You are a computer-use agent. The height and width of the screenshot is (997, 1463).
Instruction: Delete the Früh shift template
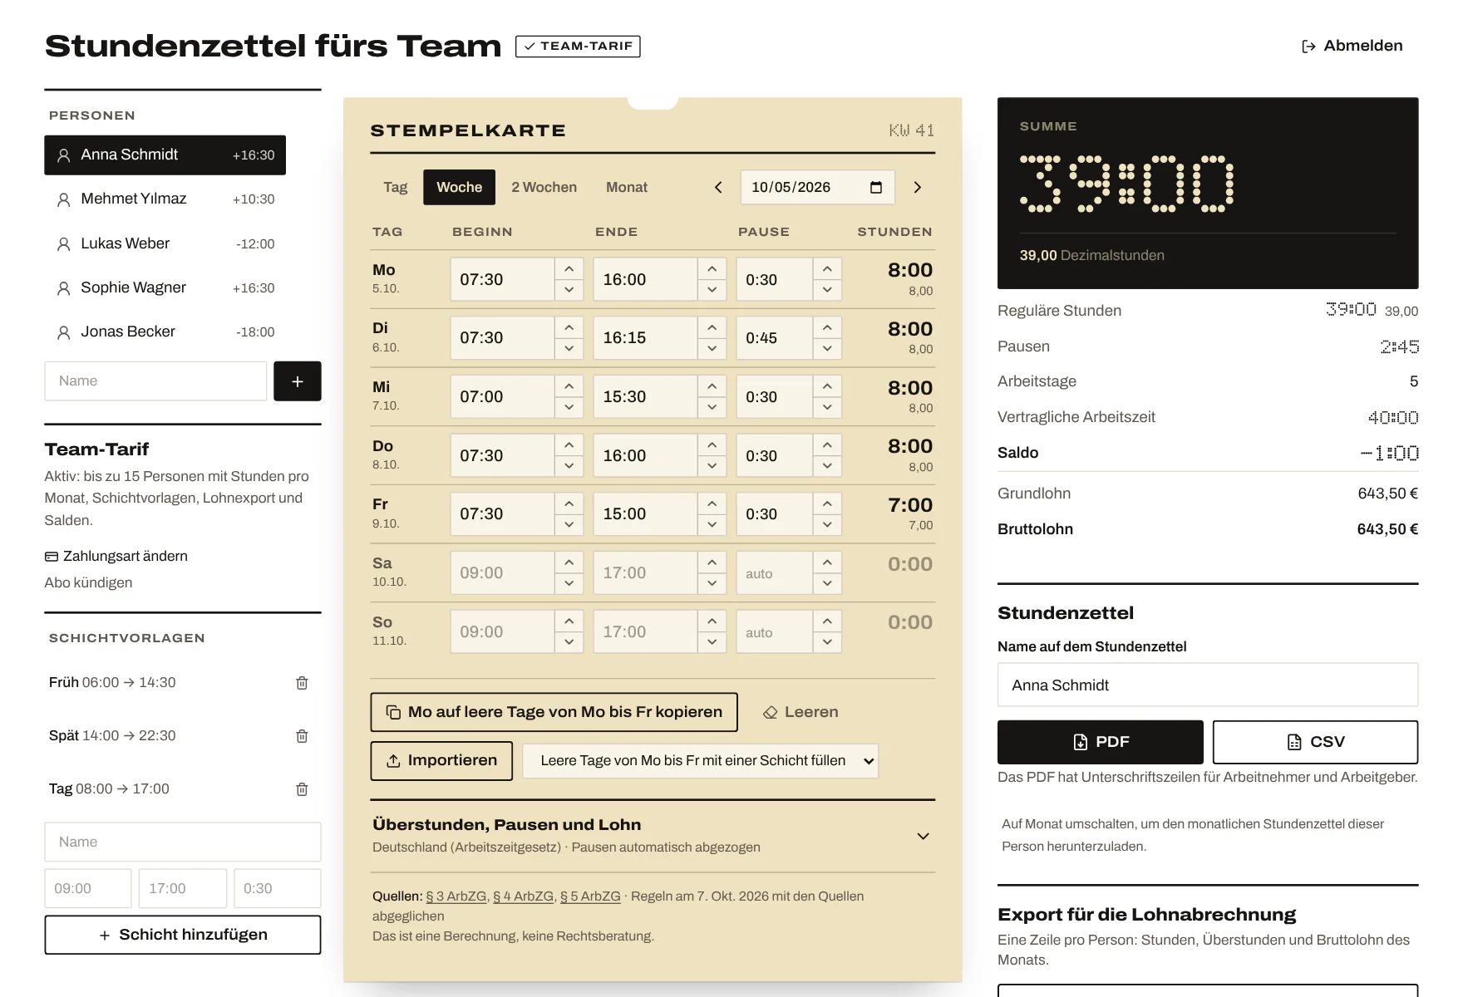click(x=302, y=683)
